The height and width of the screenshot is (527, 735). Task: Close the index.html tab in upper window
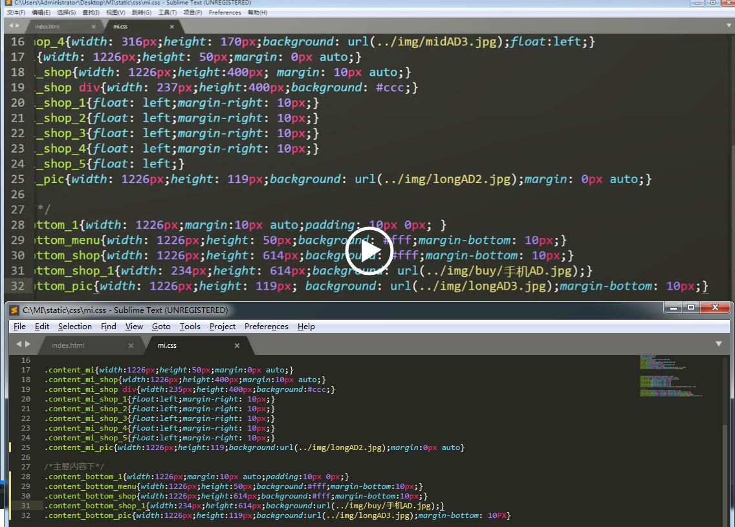pyautogui.click(x=93, y=27)
